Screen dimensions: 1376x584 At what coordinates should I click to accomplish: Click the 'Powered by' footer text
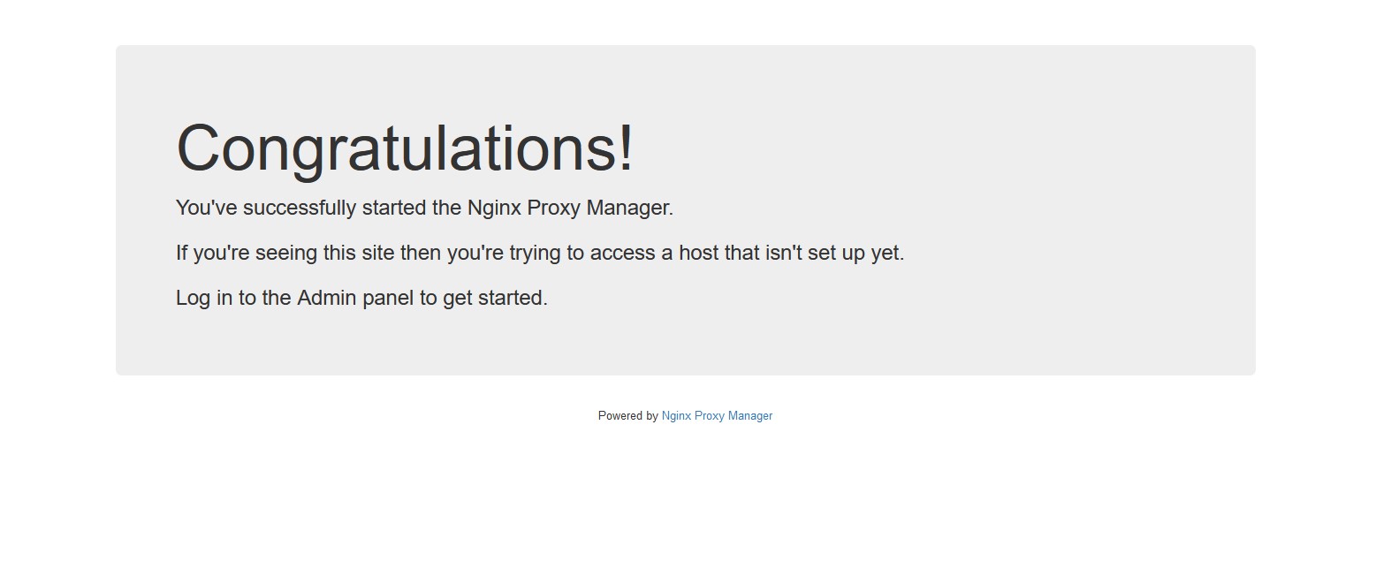pos(628,416)
